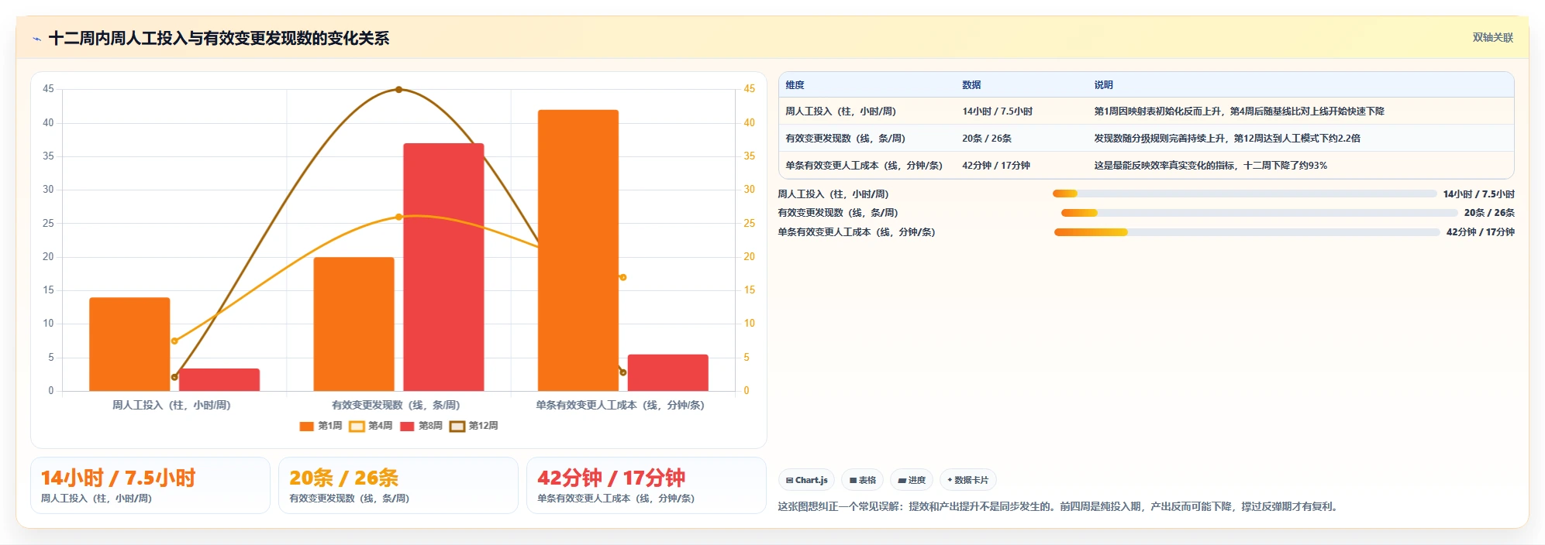Click progress value 14小时 / 7.5小时
Image resolution: width=1545 pixels, height=545 pixels.
point(1478,194)
